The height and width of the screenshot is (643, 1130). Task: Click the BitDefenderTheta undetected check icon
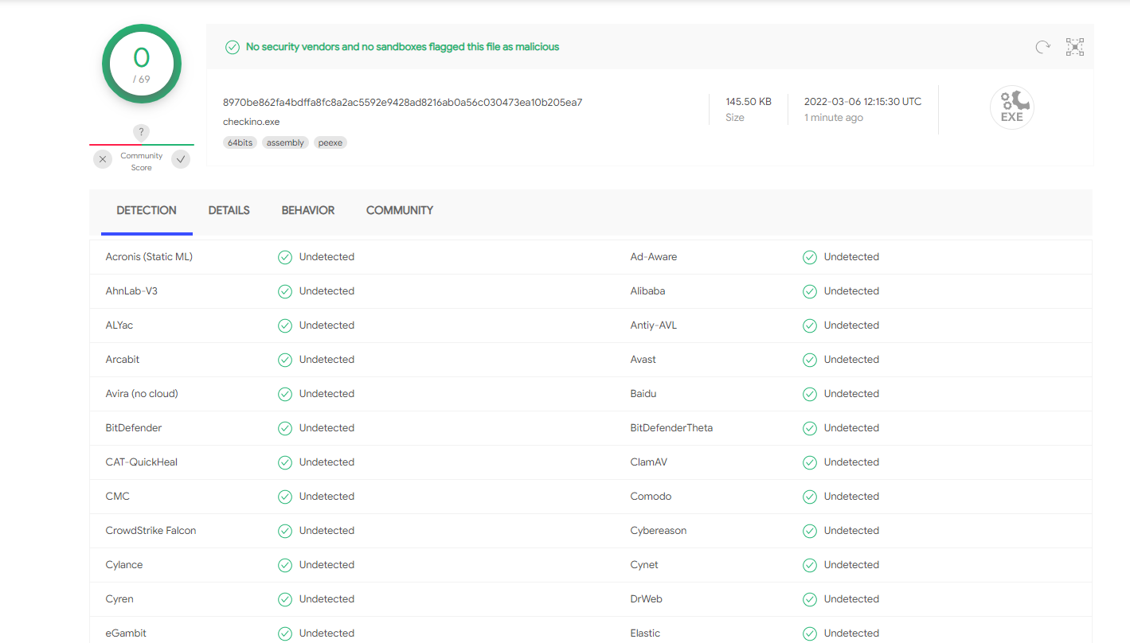[810, 428]
